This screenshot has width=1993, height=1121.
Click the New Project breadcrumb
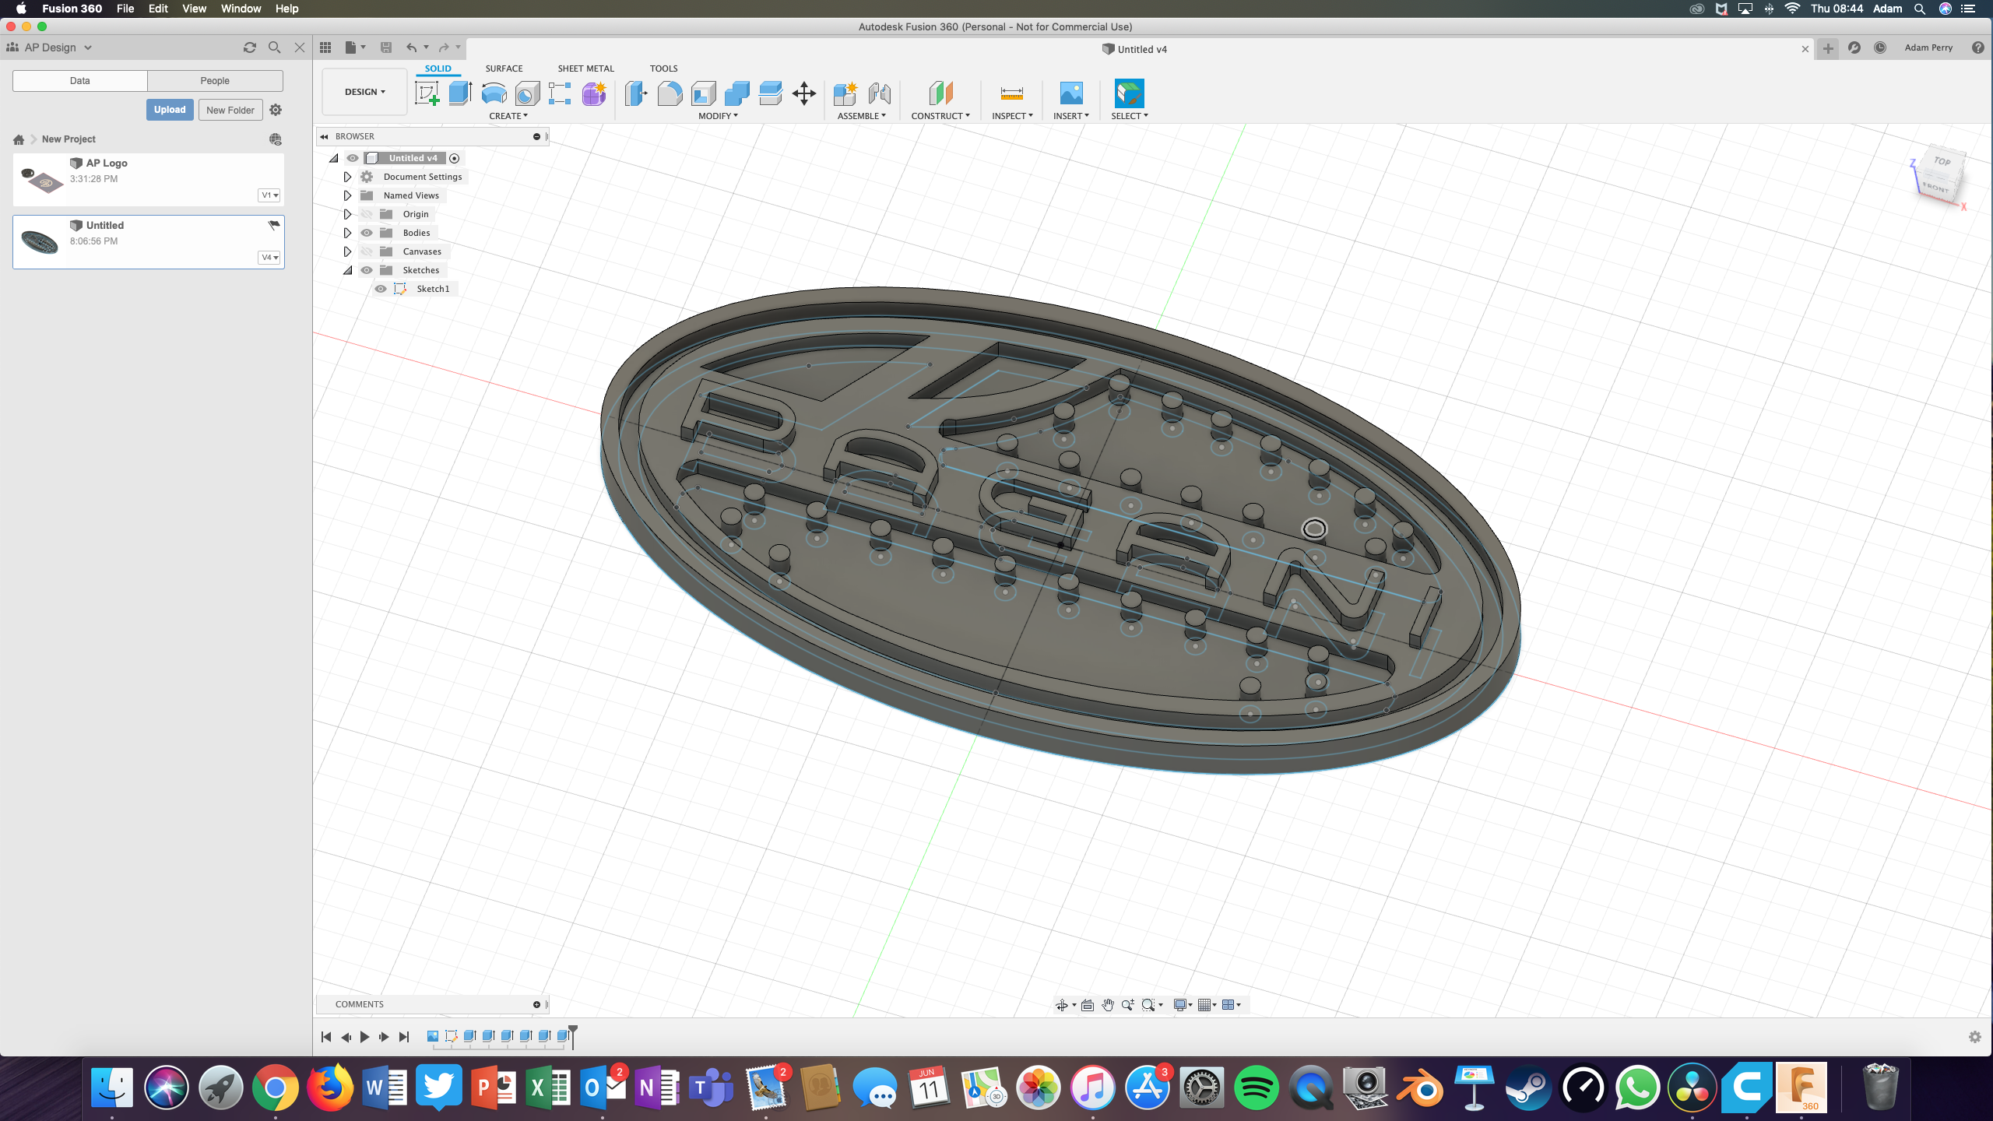[69, 139]
